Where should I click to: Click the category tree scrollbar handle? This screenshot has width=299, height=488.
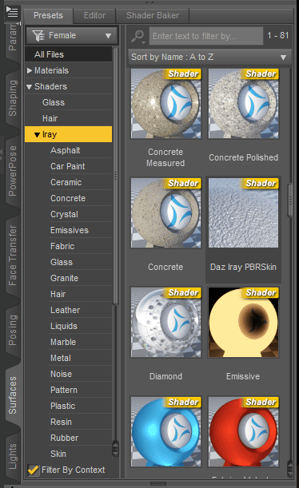(116, 176)
